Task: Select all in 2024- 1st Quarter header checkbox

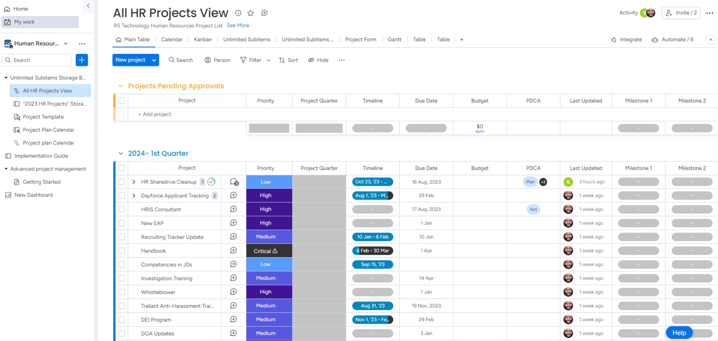Action: tap(122, 168)
